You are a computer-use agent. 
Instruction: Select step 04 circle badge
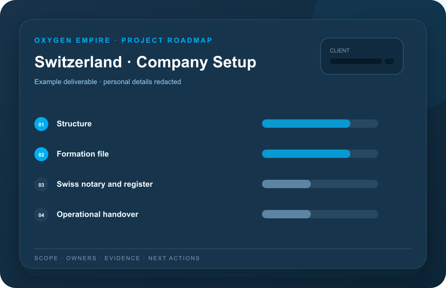click(41, 215)
